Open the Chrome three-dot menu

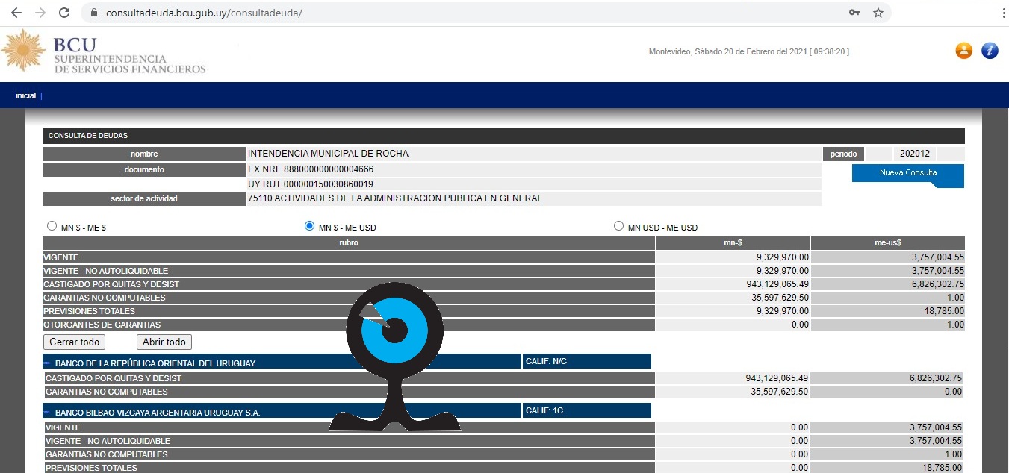pyautogui.click(x=999, y=13)
